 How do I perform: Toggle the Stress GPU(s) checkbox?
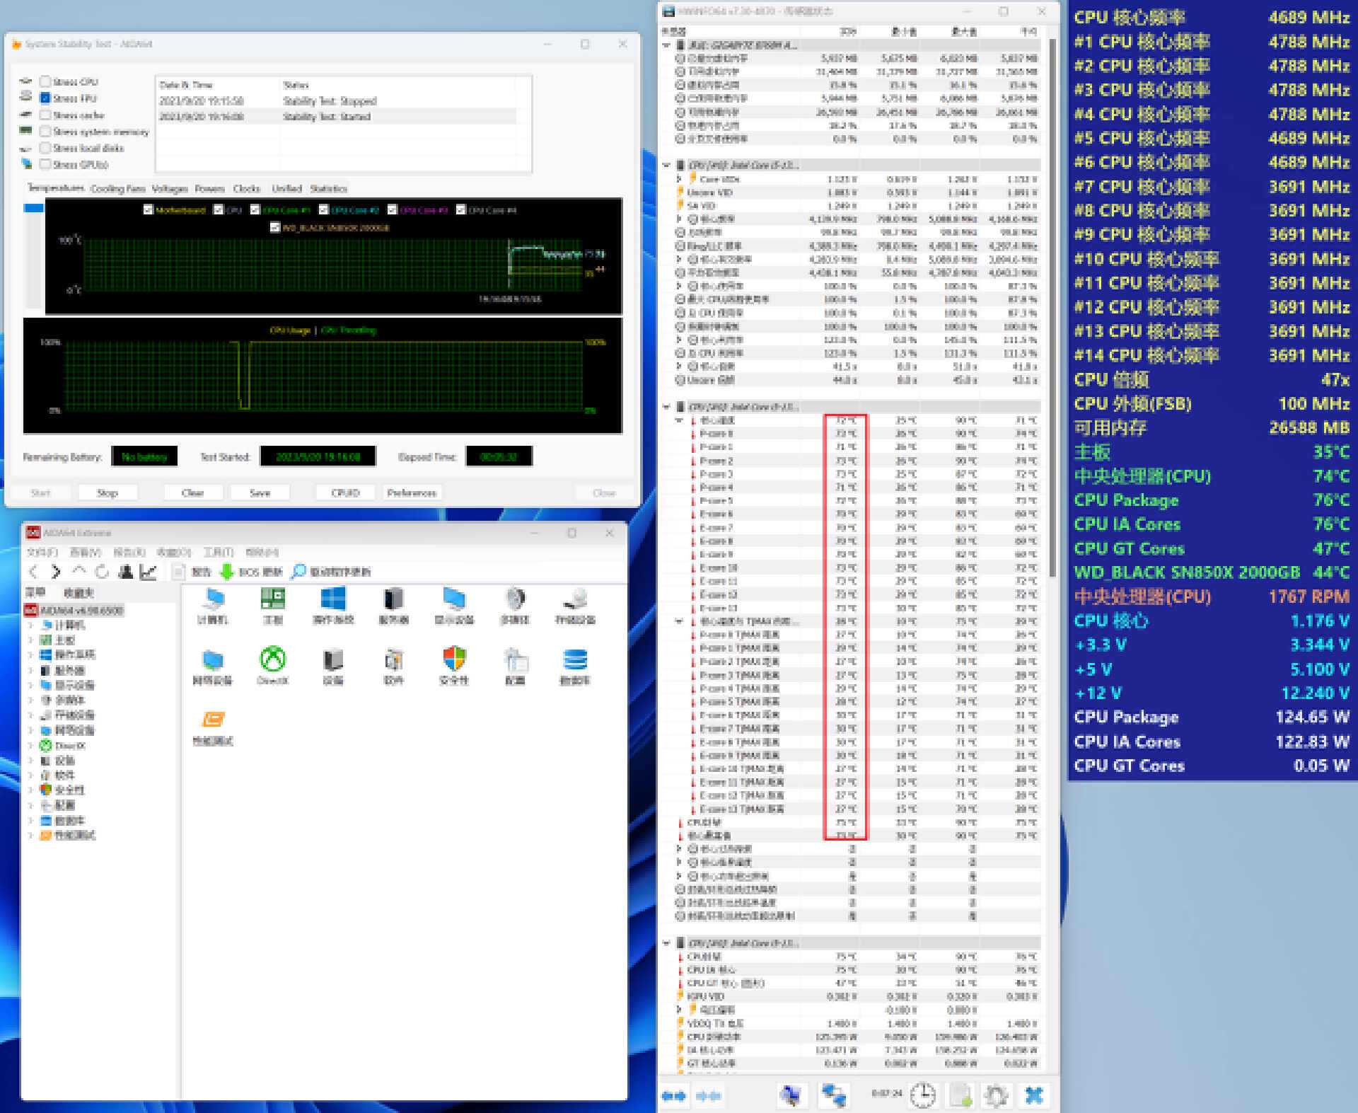[x=45, y=164]
